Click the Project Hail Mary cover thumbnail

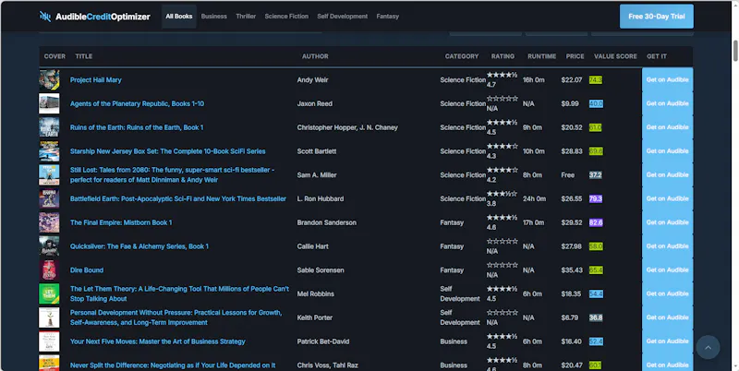[x=49, y=80]
